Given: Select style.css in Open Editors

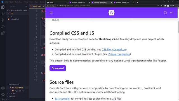Looking at the screenshot, I should 18,91.
